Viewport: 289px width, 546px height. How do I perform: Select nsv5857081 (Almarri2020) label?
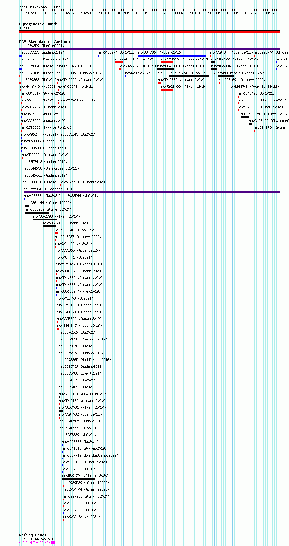click(x=82, y=407)
